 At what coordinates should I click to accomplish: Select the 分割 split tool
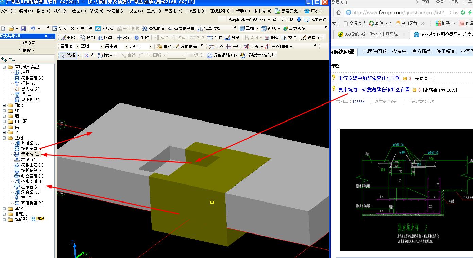[x=232, y=38]
